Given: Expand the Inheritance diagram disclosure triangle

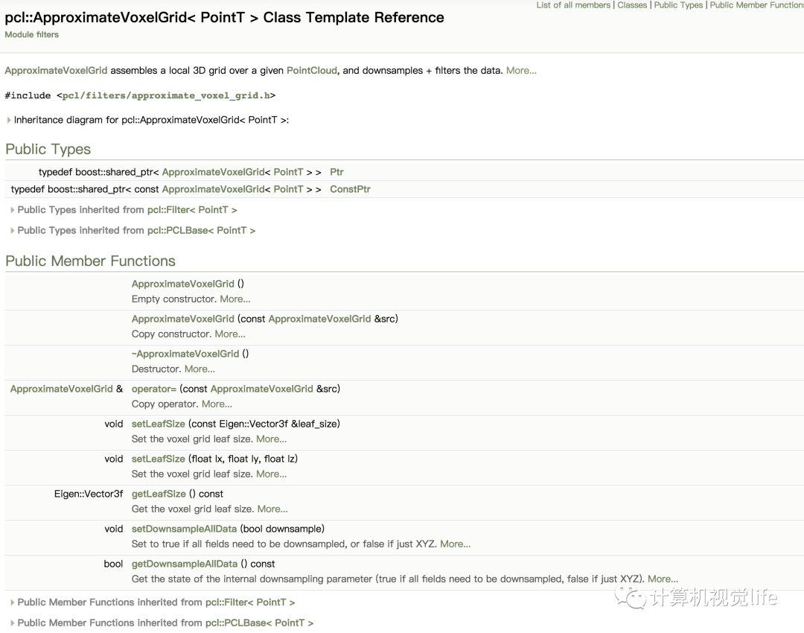Looking at the screenshot, I should (x=9, y=120).
